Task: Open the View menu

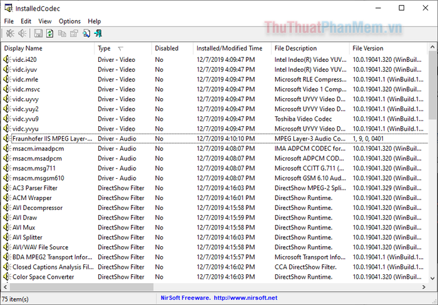Action: coord(44,21)
